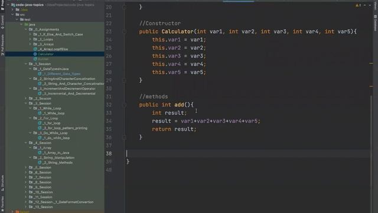This screenshot has height=213, width=378.
Task: Collapse the src folder arrow
Action: coord(12,14)
